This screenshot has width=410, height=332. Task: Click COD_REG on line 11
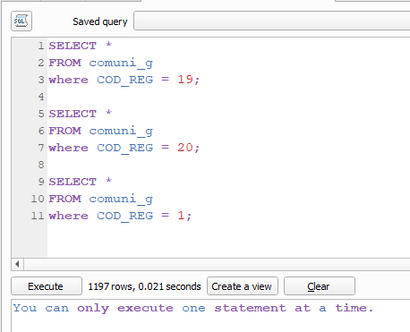[124, 216]
